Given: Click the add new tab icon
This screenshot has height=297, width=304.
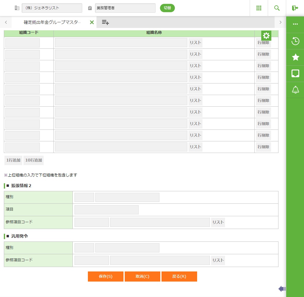Looking at the screenshot, I should click(105, 22).
